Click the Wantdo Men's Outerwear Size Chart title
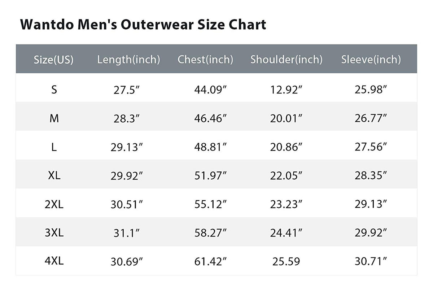433x291 pixels. coord(143,25)
